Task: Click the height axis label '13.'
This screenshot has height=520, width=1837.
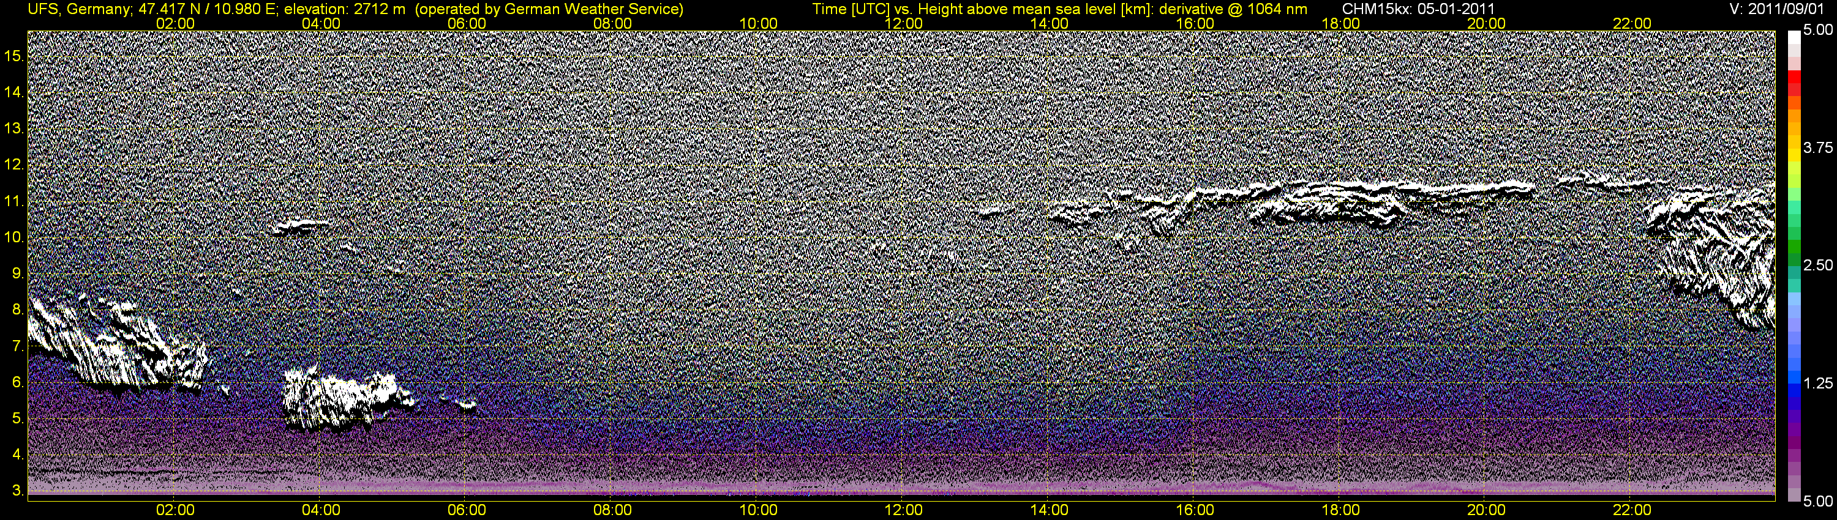Action: point(13,128)
